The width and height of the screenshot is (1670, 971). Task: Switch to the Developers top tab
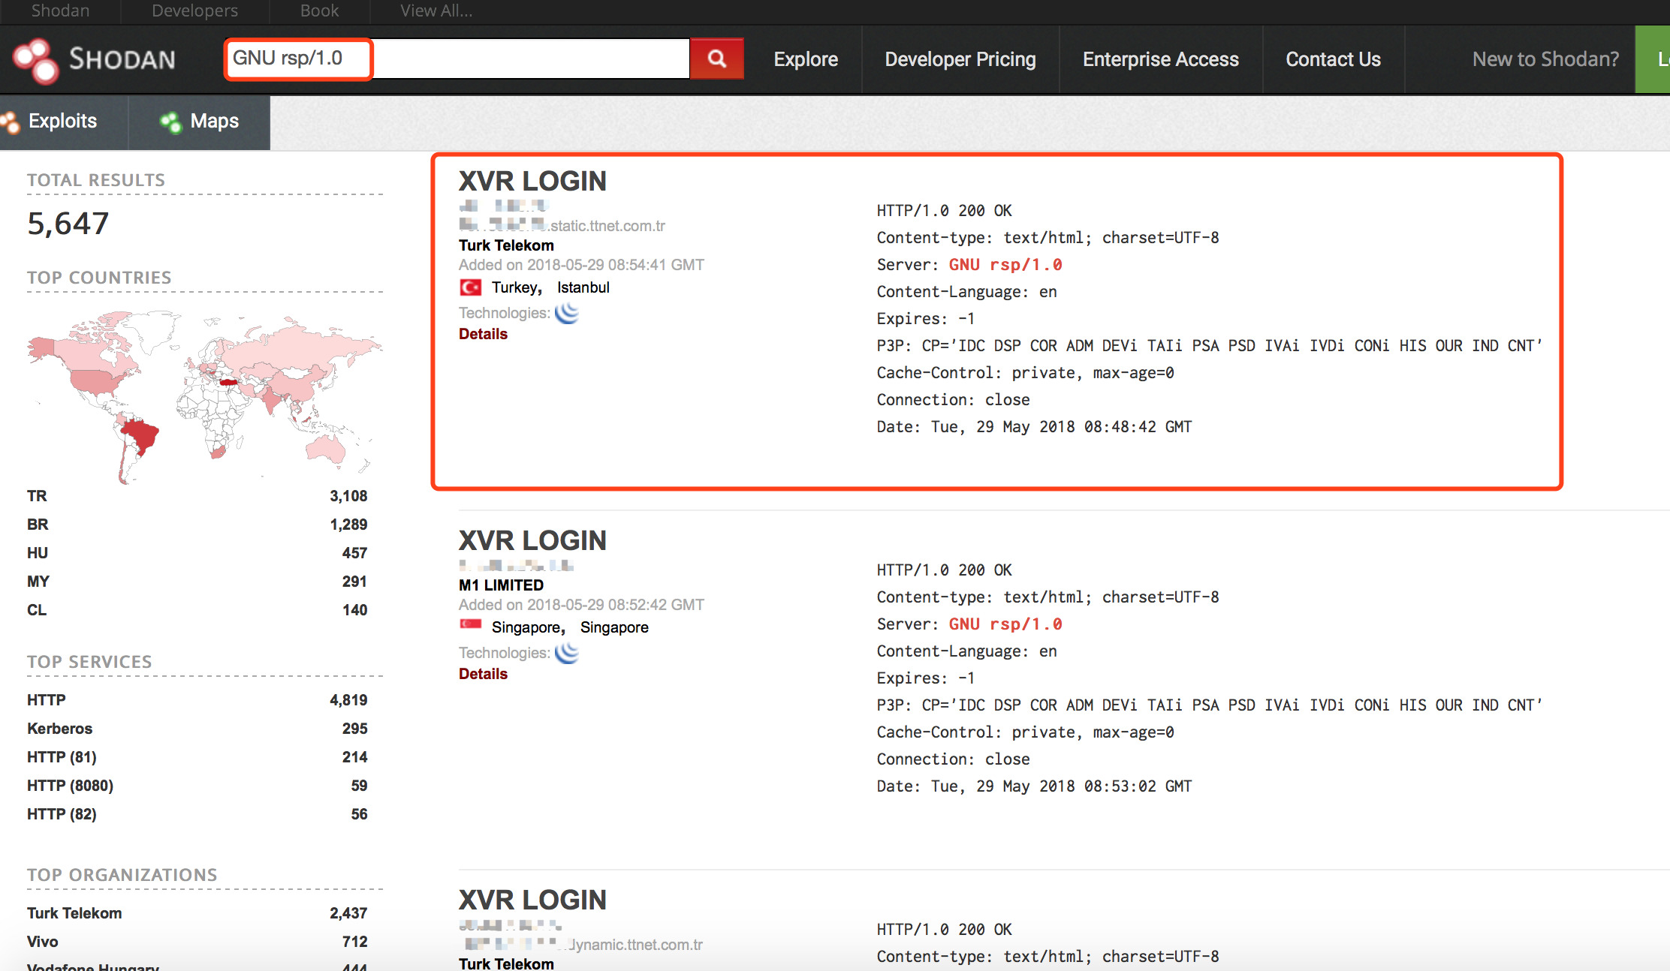coord(194,11)
